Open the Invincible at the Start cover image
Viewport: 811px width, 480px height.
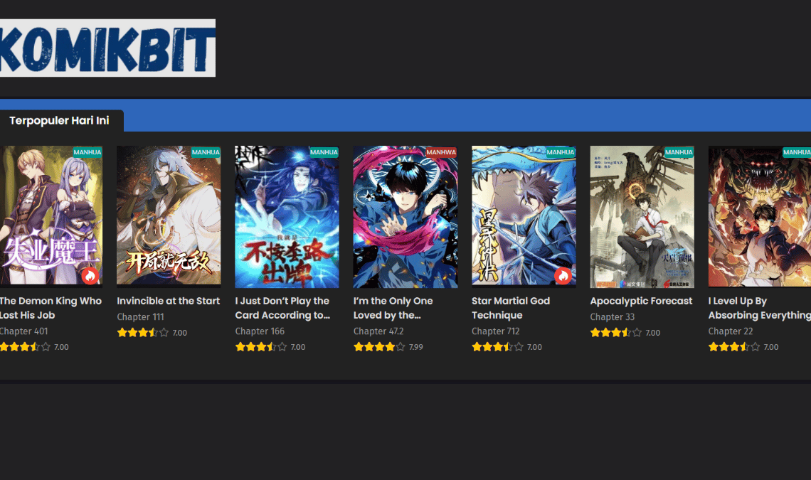coord(169,216)
